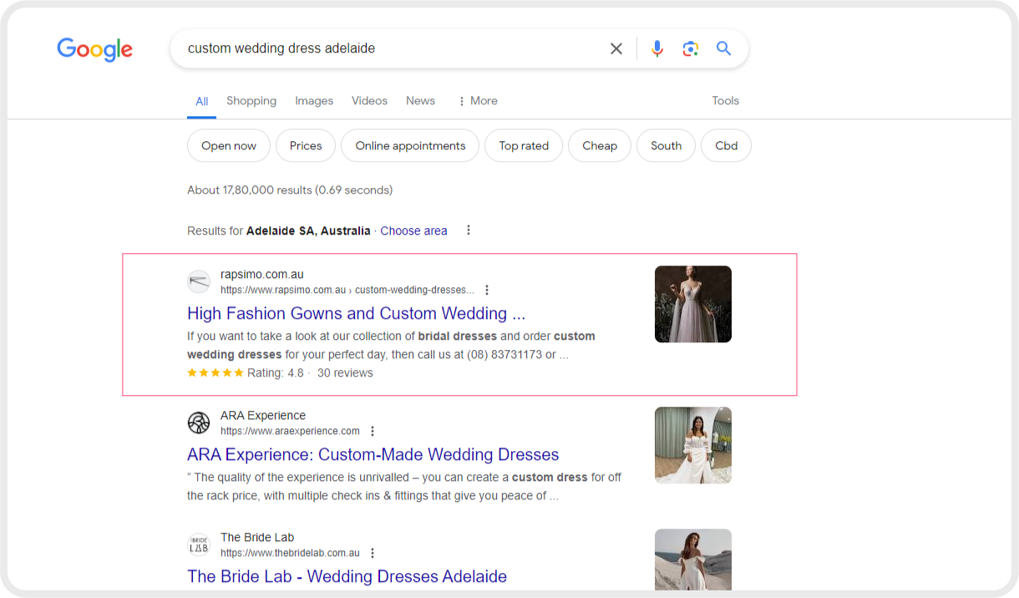Switch to the Images tab
The width and height of the screenshot is (1019, 598).
pos(314,100)
